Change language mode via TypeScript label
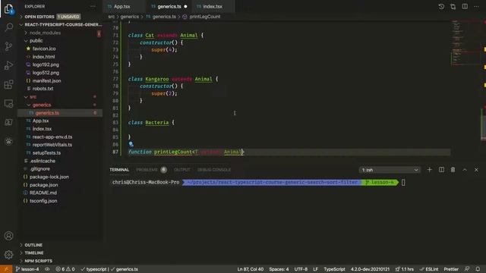This screenshot has height=273, width=486. pyautogui.click(x=334, y=269)
